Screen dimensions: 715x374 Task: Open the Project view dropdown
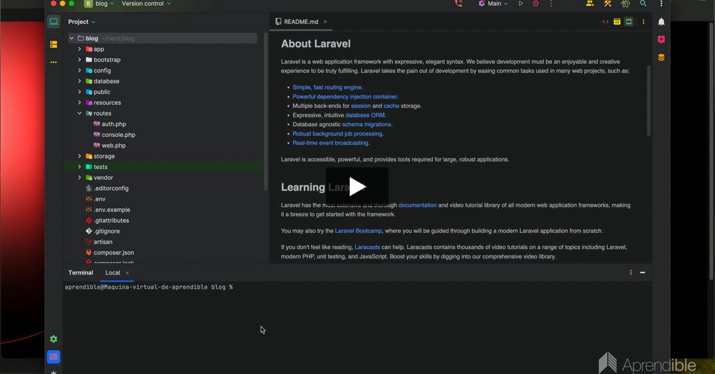coord(82,22)
